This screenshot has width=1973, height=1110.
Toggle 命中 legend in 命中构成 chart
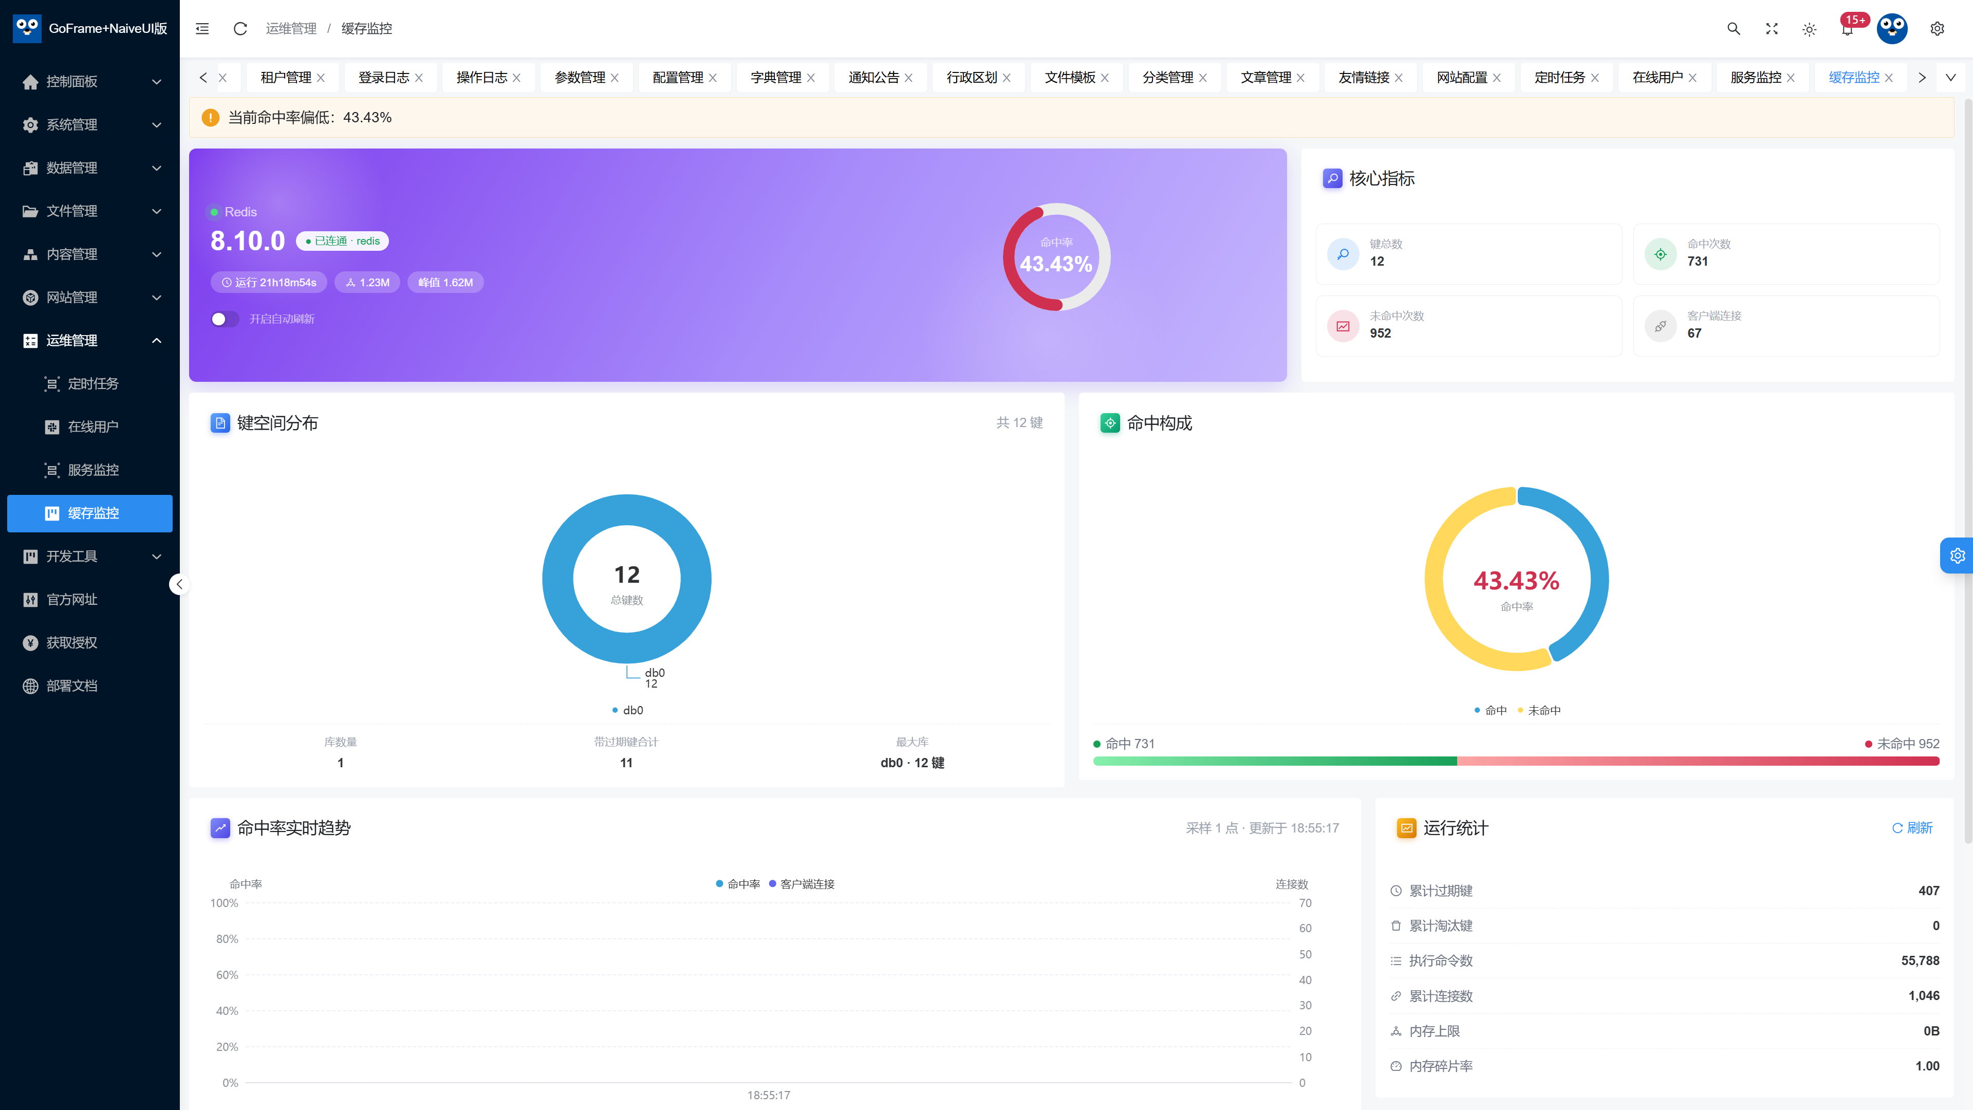1490,710
